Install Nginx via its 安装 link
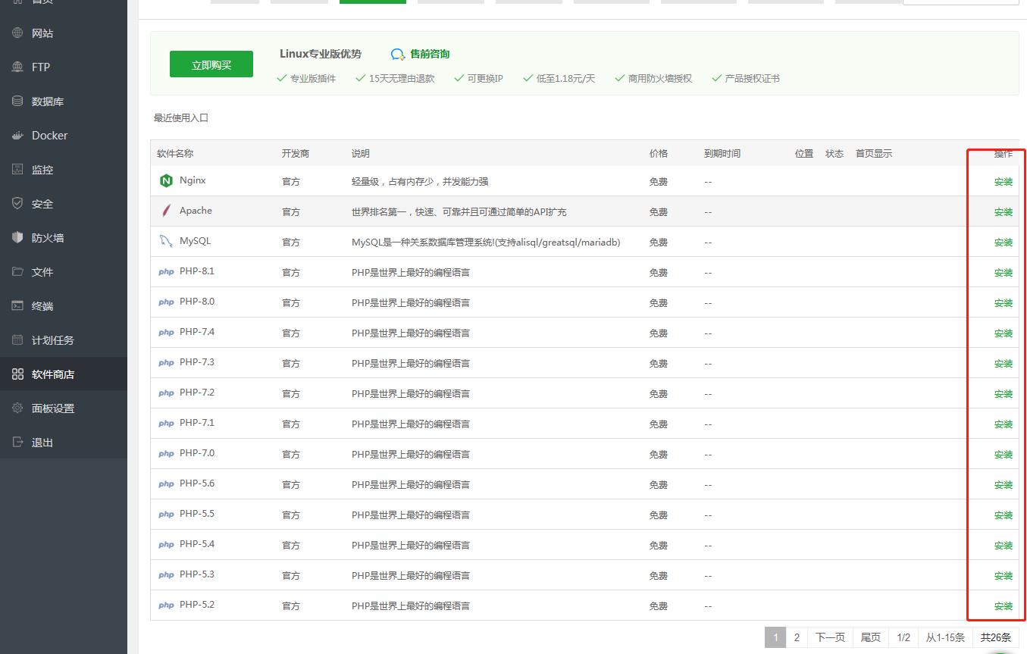This screenshot has width=1027, height=654. pos(1003,182)
